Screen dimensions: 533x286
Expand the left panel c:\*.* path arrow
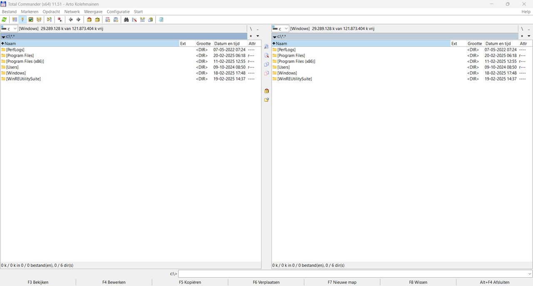[3, 37]
